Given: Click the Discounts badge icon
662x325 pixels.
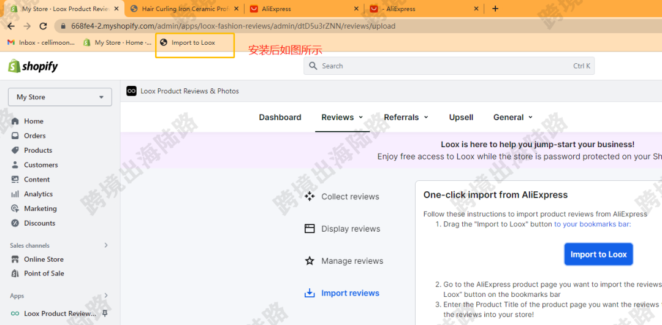Looking at the screenshot, I should point(15,223).
